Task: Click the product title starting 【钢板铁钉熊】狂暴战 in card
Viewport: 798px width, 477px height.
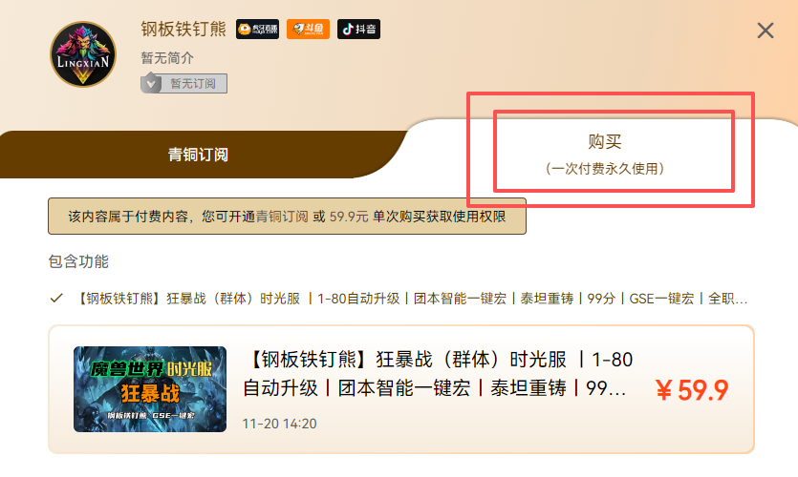Action: 438,374
